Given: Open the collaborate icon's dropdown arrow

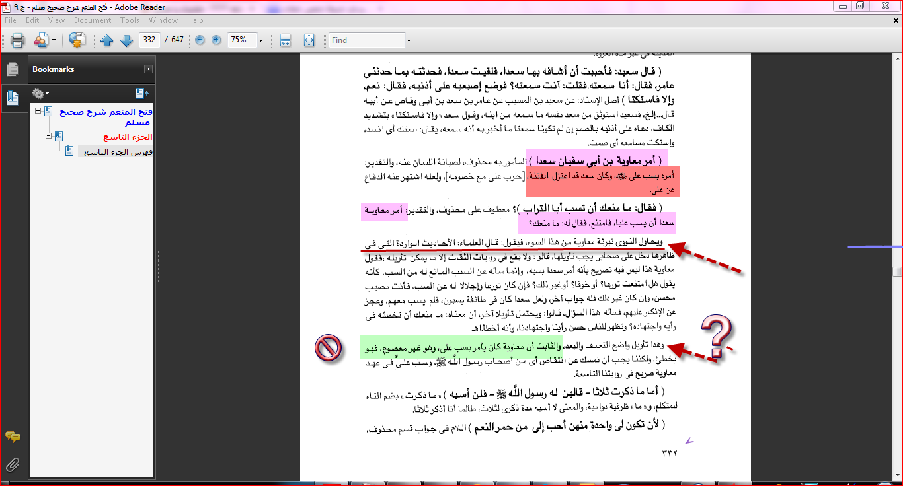Looking at the screenshot, I should [x=54, y=40].
